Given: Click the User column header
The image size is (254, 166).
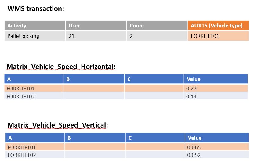Looking at the screenshot, I should [x=74, y=26].
